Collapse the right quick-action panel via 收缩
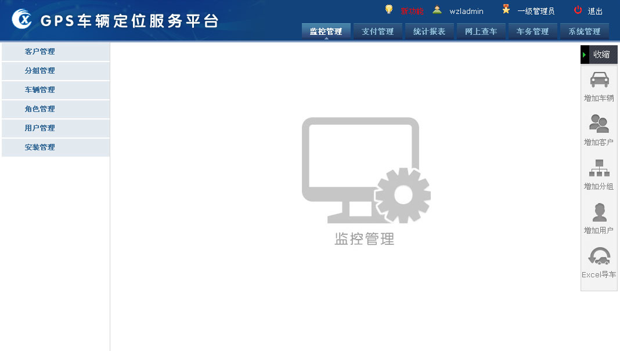 pyautogui.click(x=599, y=55)
